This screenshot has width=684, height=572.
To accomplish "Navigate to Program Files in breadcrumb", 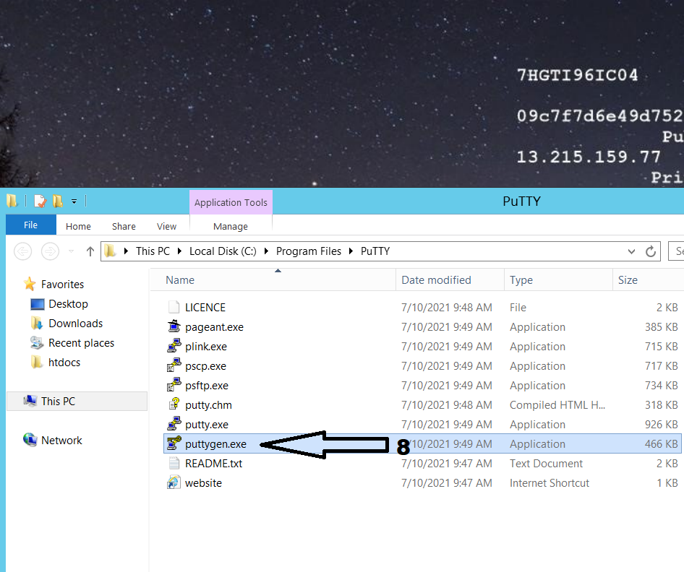I will [x=309, y=251].
